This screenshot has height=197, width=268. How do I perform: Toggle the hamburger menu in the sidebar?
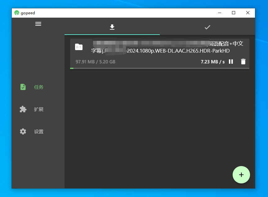[38, 24]
